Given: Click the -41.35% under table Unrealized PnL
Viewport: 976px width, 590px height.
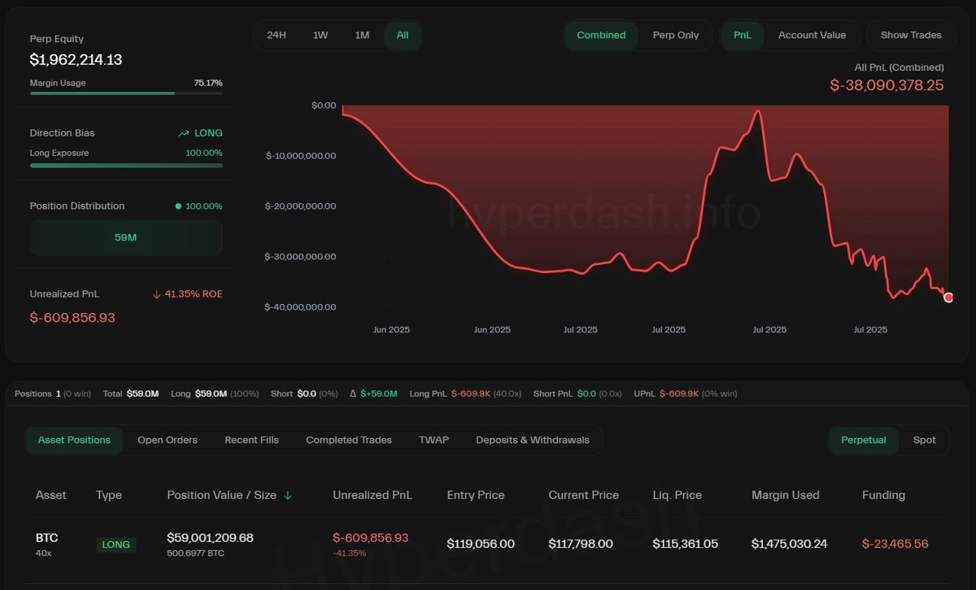Looking at the screenshot, I should click(350, 553).
